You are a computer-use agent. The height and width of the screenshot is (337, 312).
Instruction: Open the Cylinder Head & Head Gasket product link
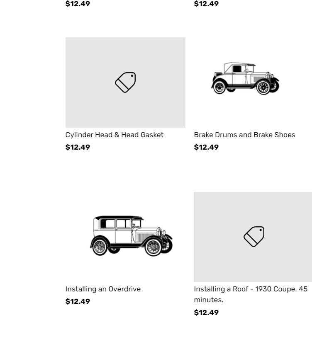click(114, 135)
